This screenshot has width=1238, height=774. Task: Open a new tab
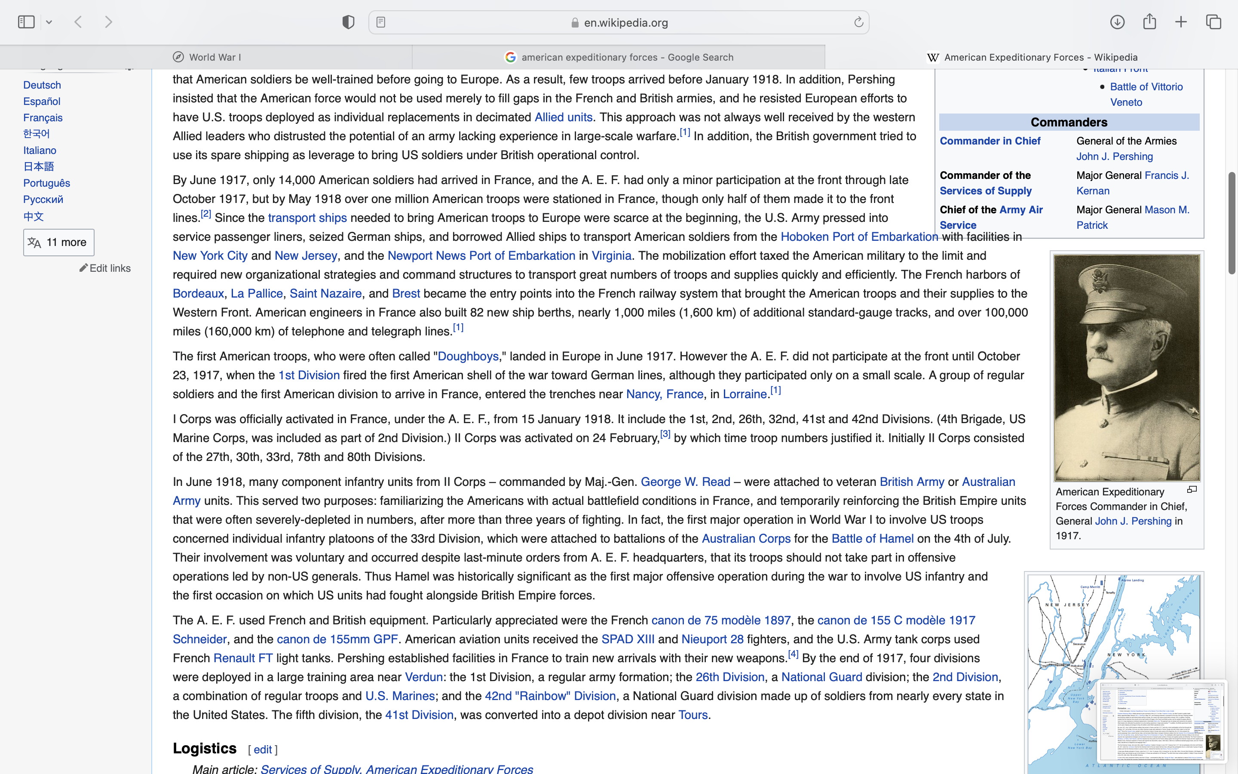pyautogui.click(x=1181, y=22)
